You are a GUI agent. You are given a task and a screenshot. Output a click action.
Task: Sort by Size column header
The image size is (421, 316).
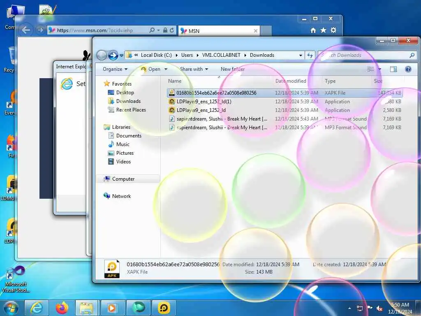[378, 81]
